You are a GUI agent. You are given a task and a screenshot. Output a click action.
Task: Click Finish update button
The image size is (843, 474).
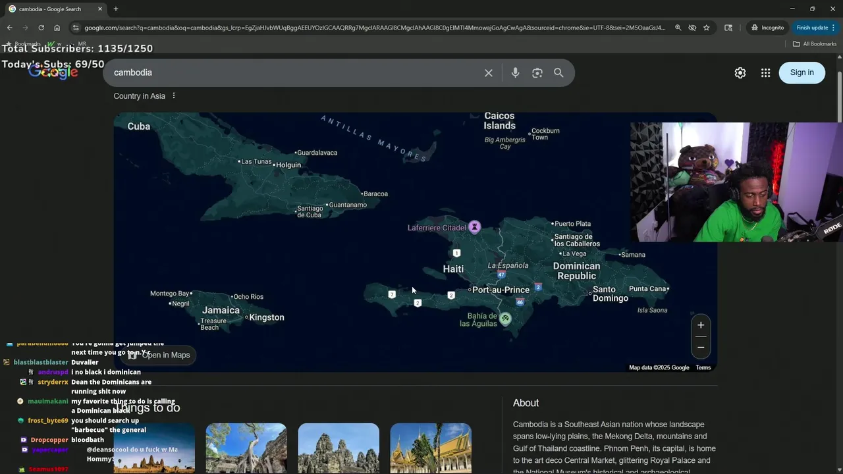(x=812, y=28)
